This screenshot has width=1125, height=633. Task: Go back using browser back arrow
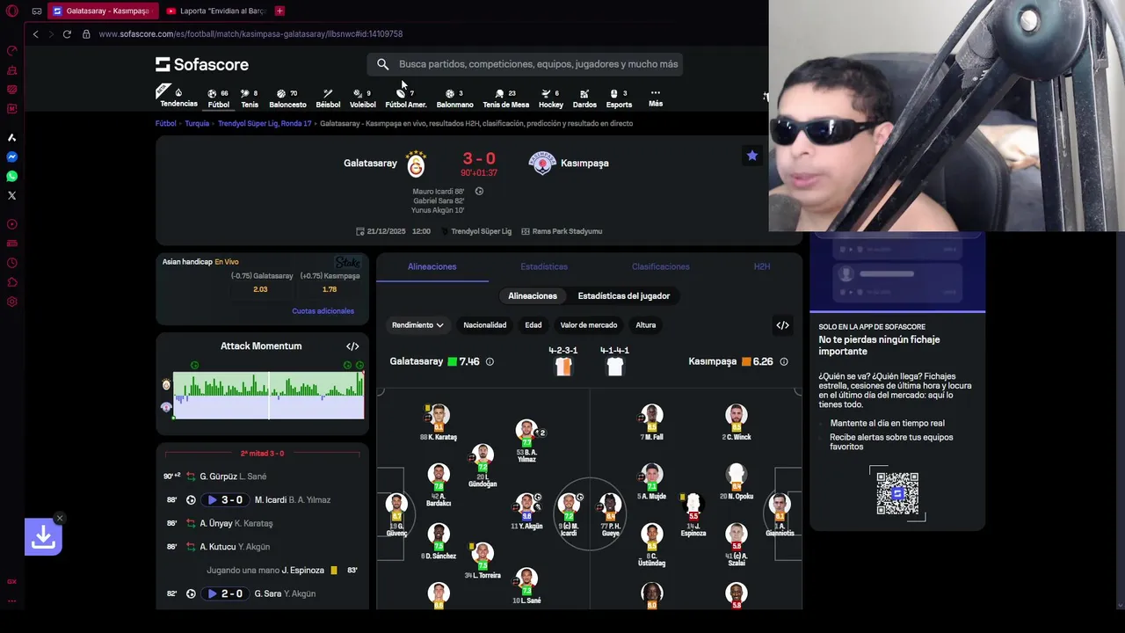pyautogui.click(x=35, y=34)
